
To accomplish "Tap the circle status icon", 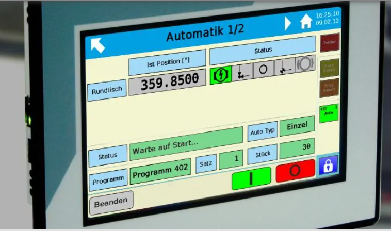I will [x=263, y=69].
